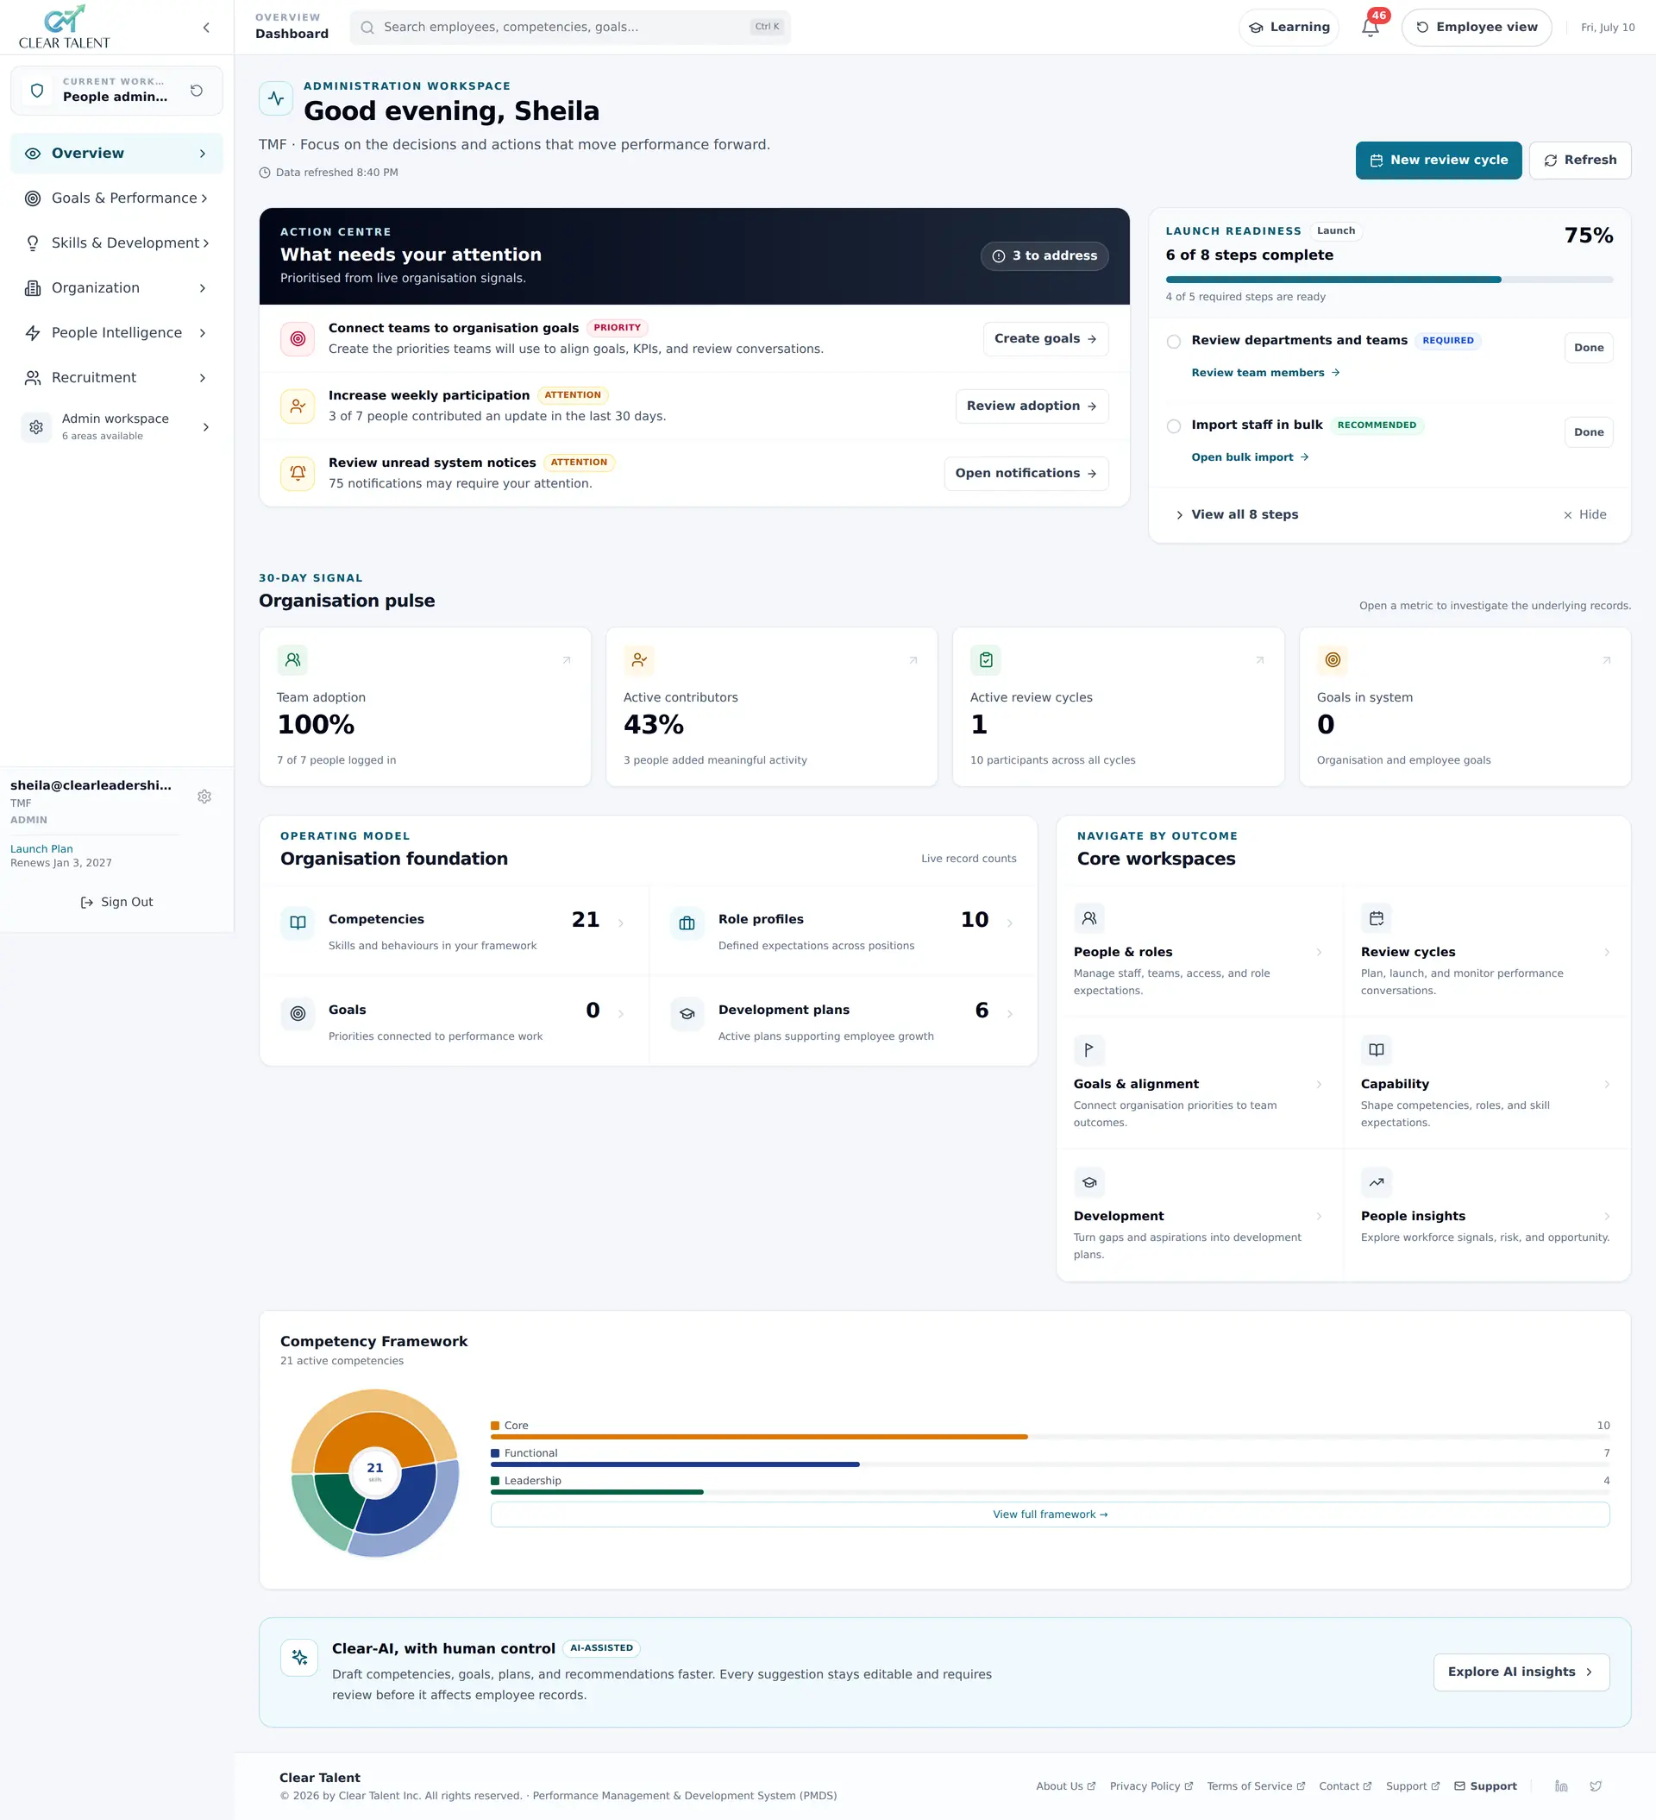Click the Create goals button
The height and width of the screenshot is (1820, 1656).
click(x=1045, y=338)
